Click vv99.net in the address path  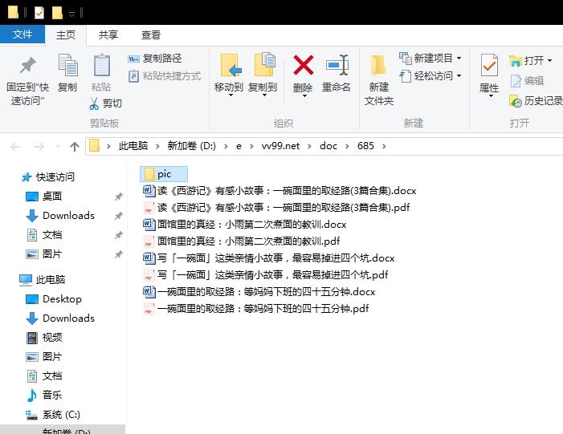tap(280, 146)
